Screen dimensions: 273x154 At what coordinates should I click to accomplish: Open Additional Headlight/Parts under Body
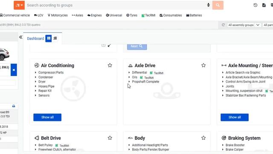click(150, 145)
